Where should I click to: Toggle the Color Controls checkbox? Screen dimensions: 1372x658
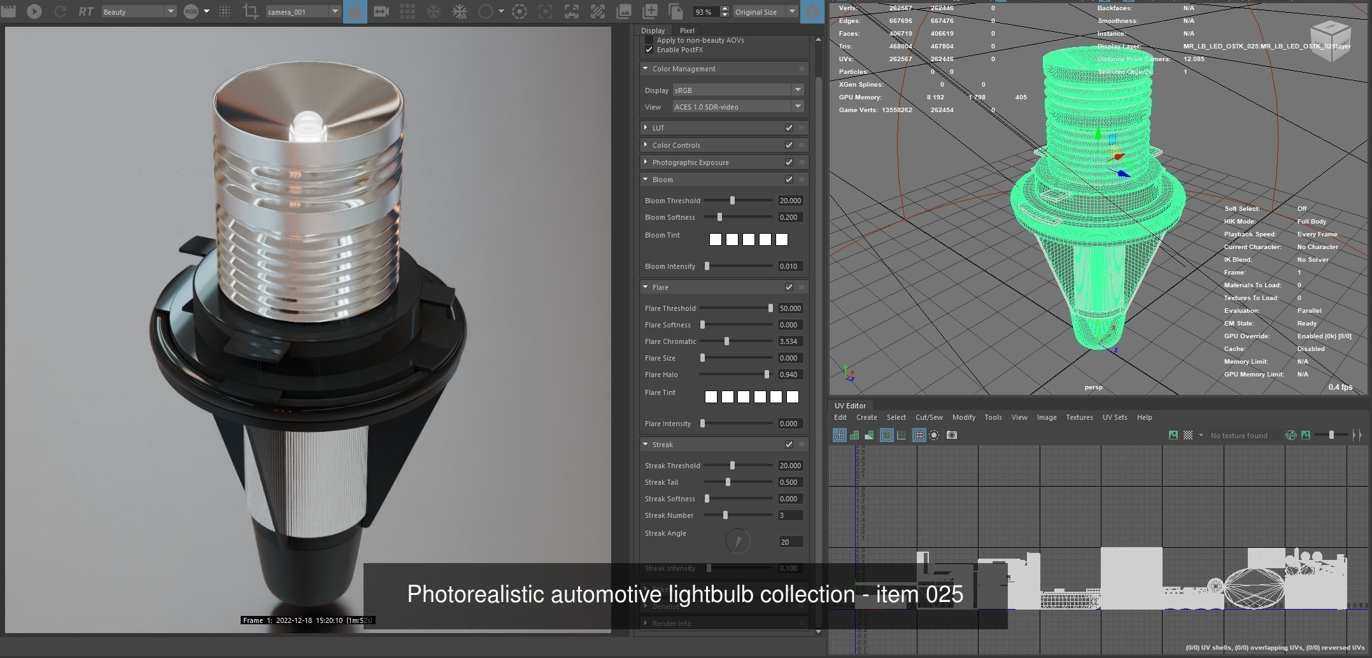click(789, 145)
